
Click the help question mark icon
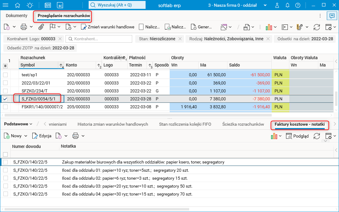point(298,5)
